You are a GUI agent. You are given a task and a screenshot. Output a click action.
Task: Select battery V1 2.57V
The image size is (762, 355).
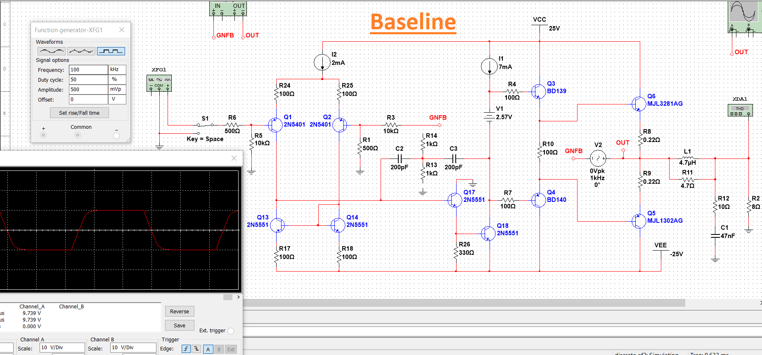click(x=489, y=117)
